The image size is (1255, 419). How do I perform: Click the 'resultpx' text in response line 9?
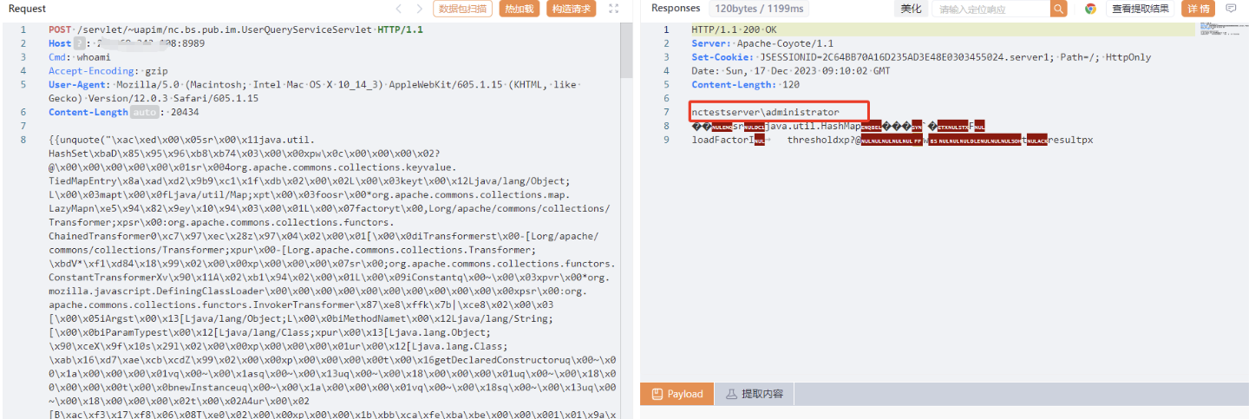coord(1071,141)
